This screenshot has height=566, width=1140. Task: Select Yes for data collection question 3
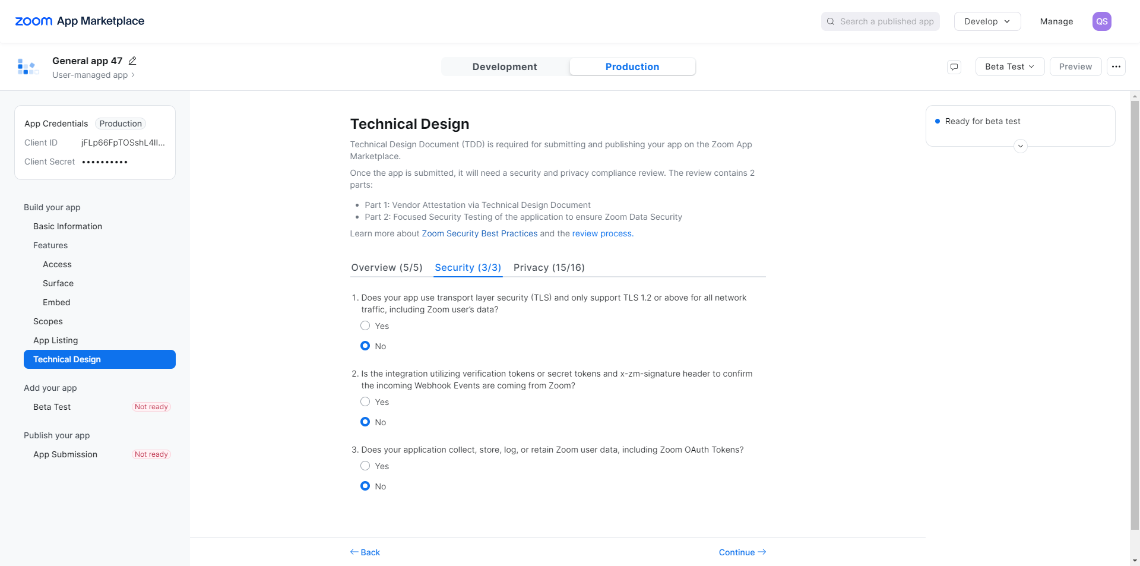click(x=365, y=466)
